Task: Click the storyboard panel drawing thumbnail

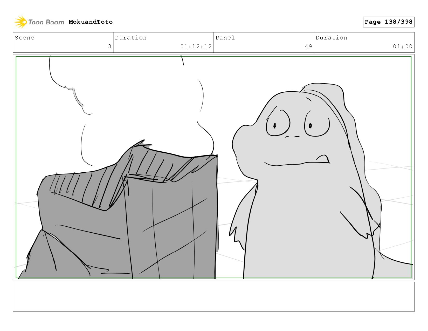Action: (x=213, y=167)
